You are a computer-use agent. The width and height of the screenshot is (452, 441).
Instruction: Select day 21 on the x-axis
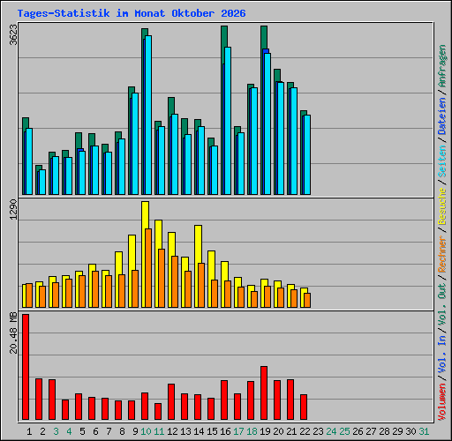click(x=291, y=431)
